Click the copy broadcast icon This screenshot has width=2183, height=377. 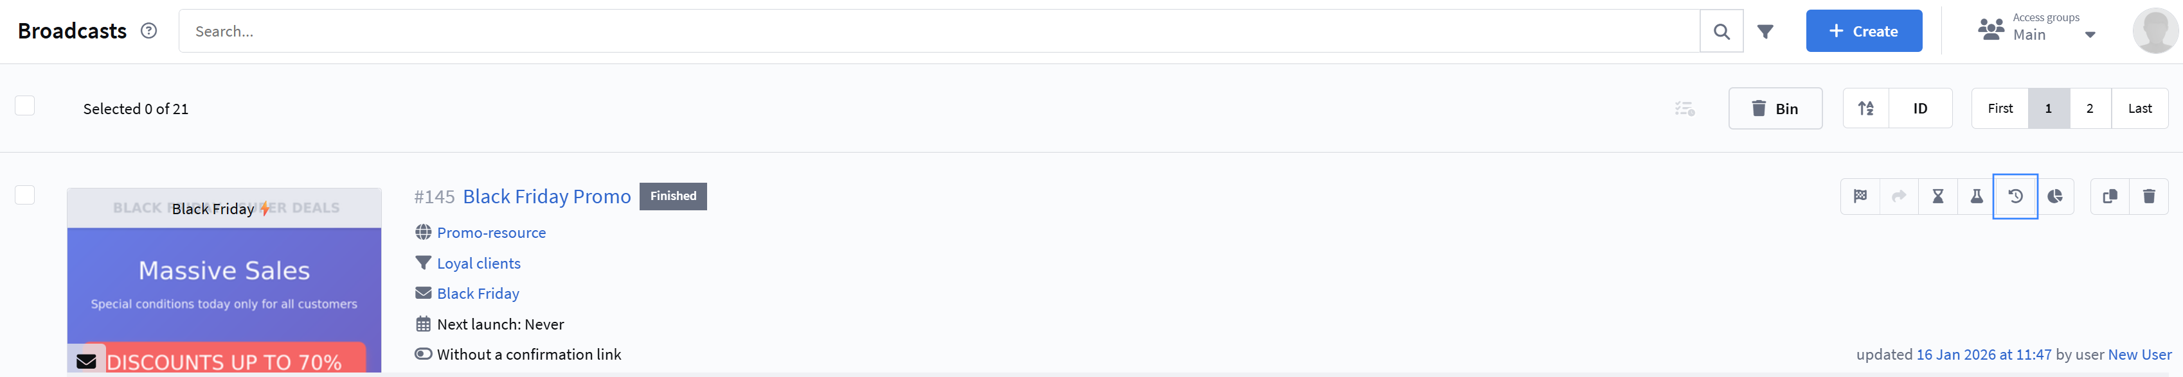tap(2110, 196)
